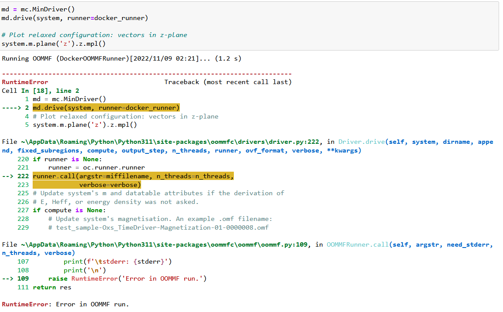Click 'Traceback (most recent call last)' text
This screenshot has width=503, height=312.
[228, 82]
